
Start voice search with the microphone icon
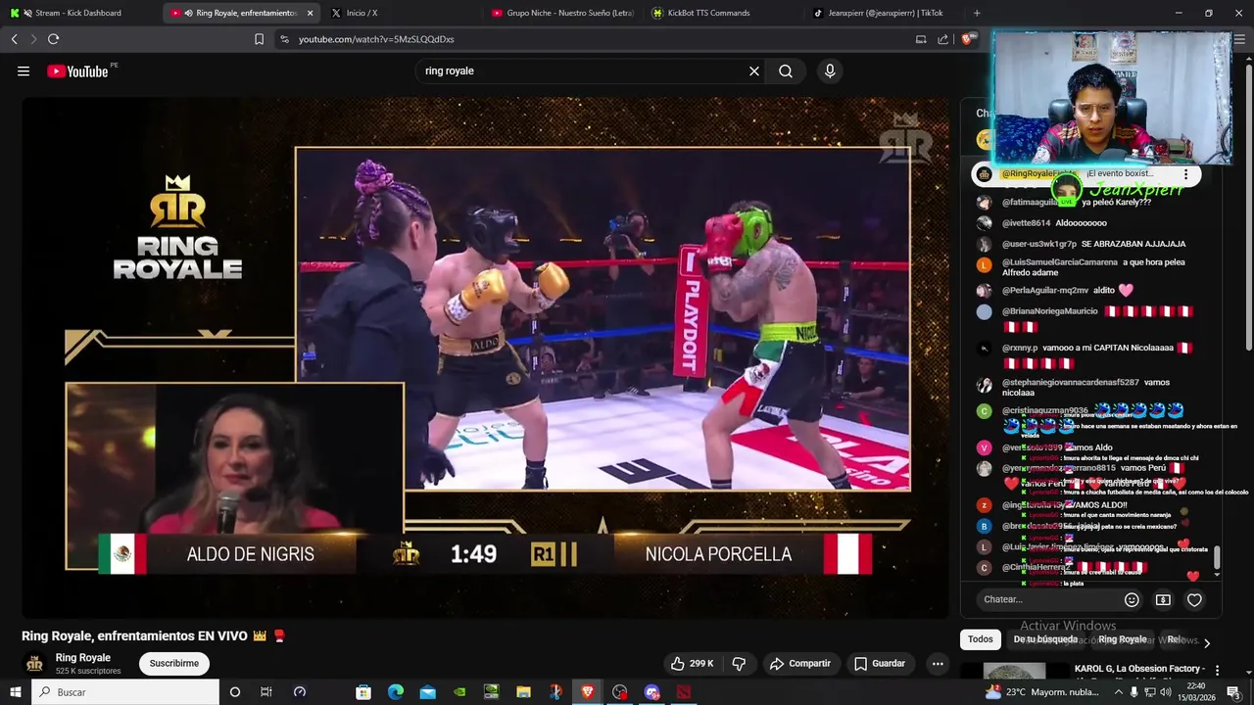pyautogui.click(x=830, y=70)
